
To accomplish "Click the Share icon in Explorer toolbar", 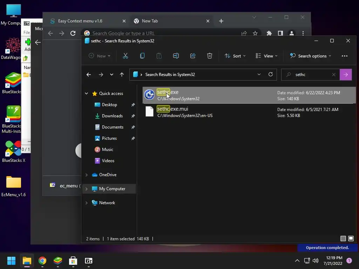I will (x=193, y=56).
